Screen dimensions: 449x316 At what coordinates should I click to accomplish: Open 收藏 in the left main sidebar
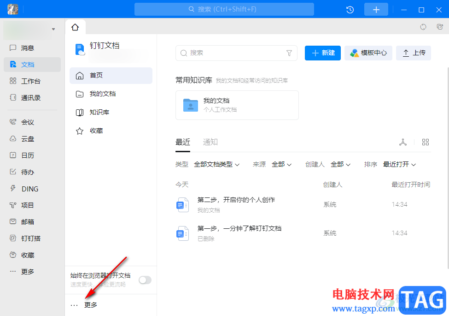(32, 255)
